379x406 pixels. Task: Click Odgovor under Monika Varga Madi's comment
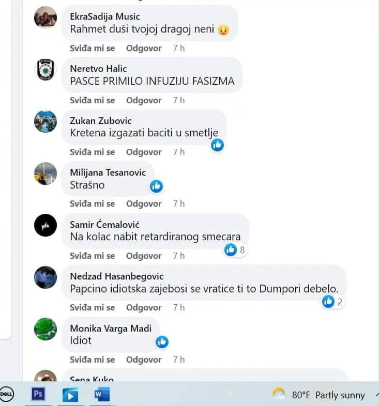[x=144, y=360]
